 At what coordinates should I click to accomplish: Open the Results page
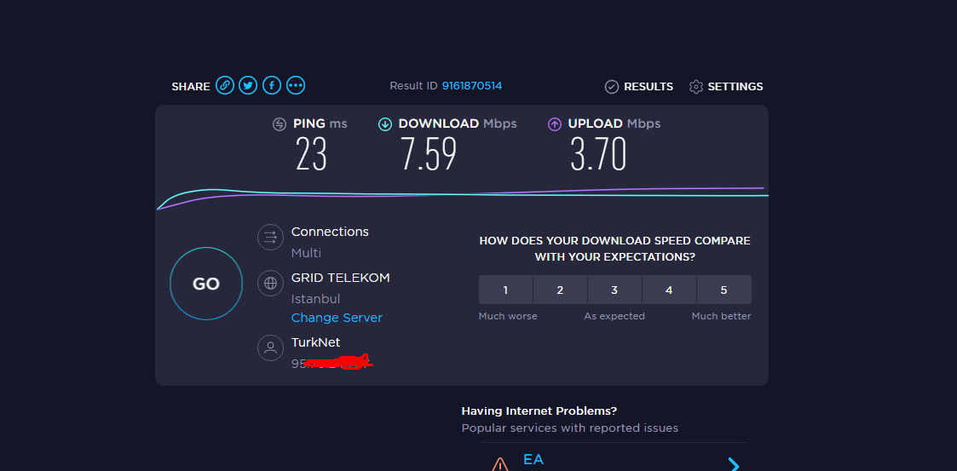[639, 87]
